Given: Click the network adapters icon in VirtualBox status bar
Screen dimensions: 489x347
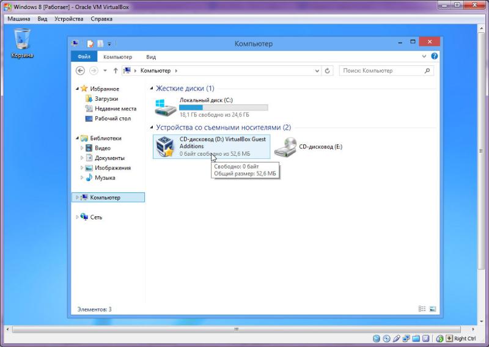Looking at the screenshot, I should click(406, 338).
